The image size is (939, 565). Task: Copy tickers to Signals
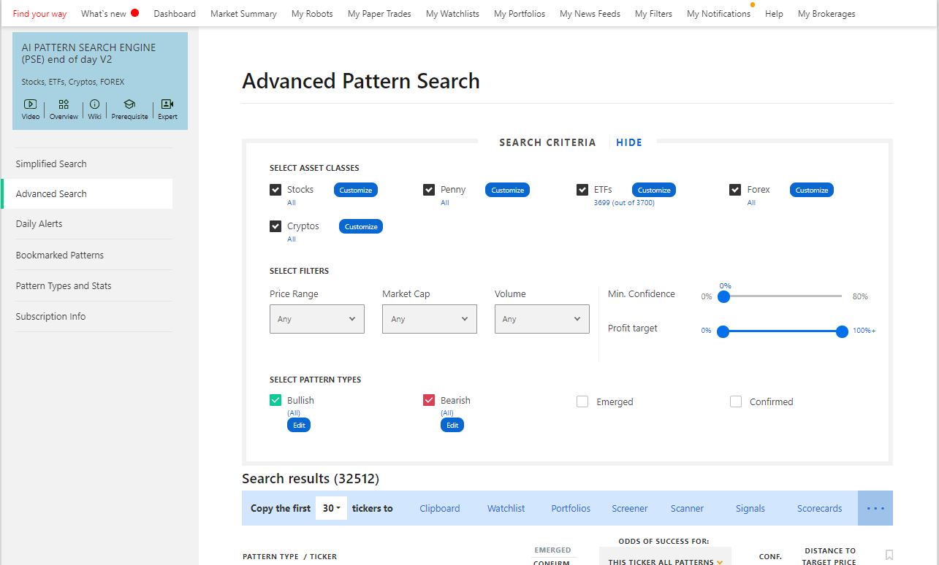point(750,508)
